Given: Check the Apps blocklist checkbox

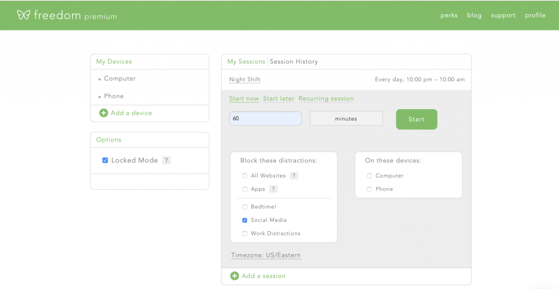Looking at the screenshot, I should coord(245,189).
